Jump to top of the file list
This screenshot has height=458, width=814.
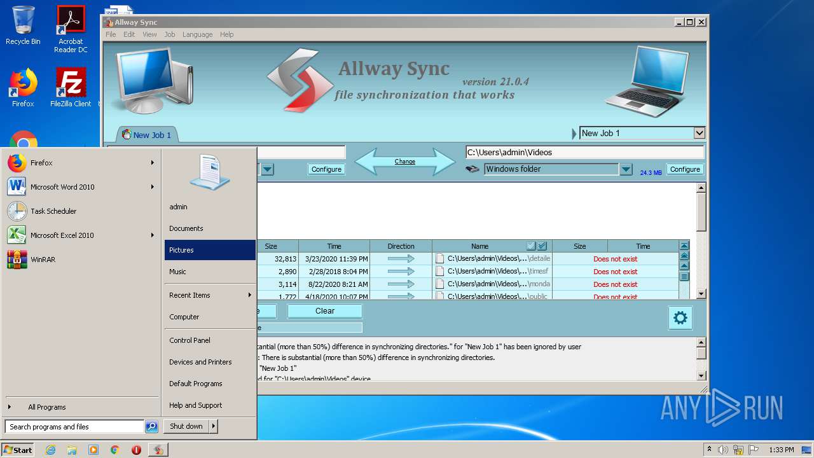point(684,246)
